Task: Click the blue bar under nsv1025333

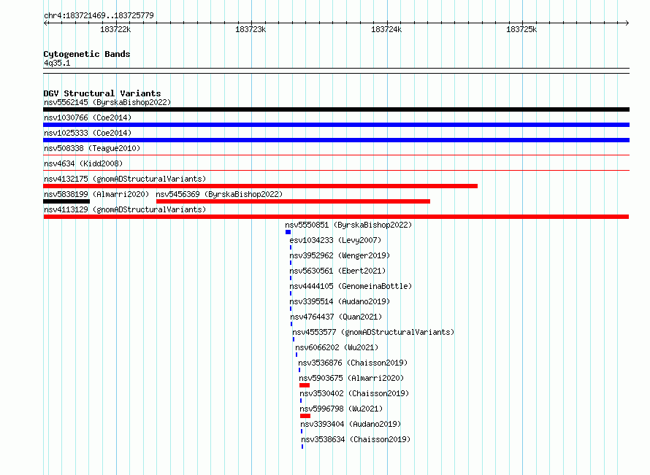Action: (x=336, y=140)
